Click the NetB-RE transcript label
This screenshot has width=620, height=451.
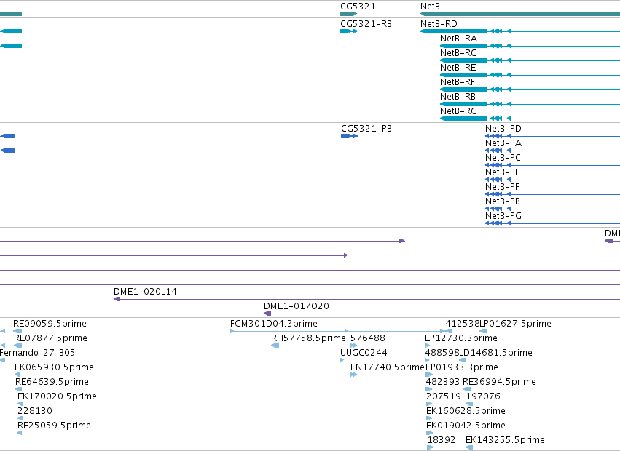pos(458,68)
